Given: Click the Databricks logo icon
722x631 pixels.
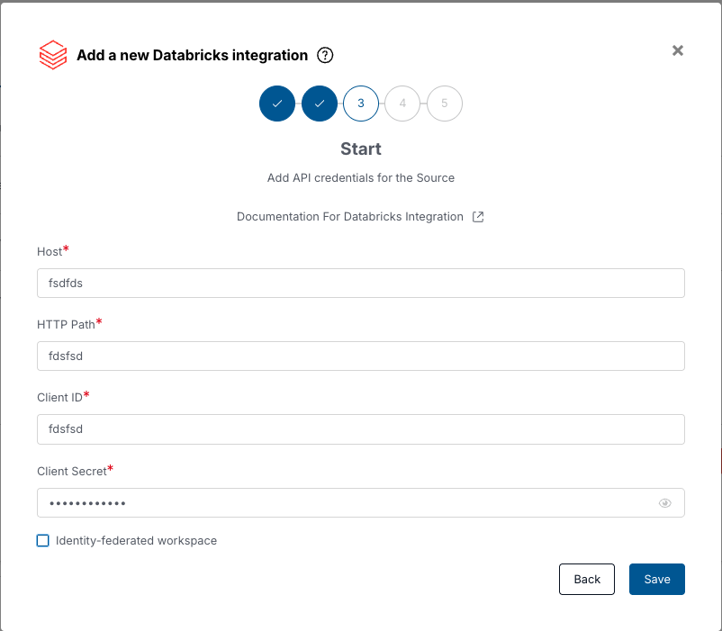Looking at the screenshot, I should coord(53,55).
